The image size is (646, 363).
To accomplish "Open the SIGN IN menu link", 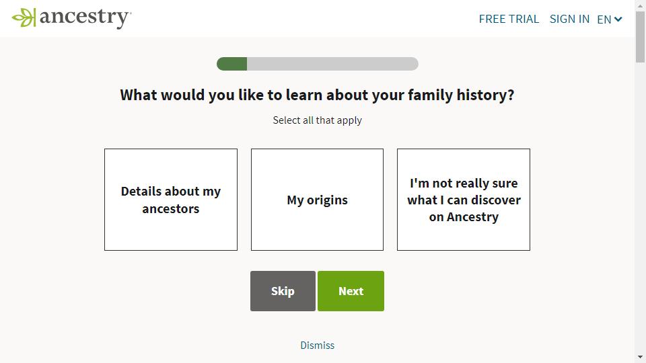I will pos(569,19).
